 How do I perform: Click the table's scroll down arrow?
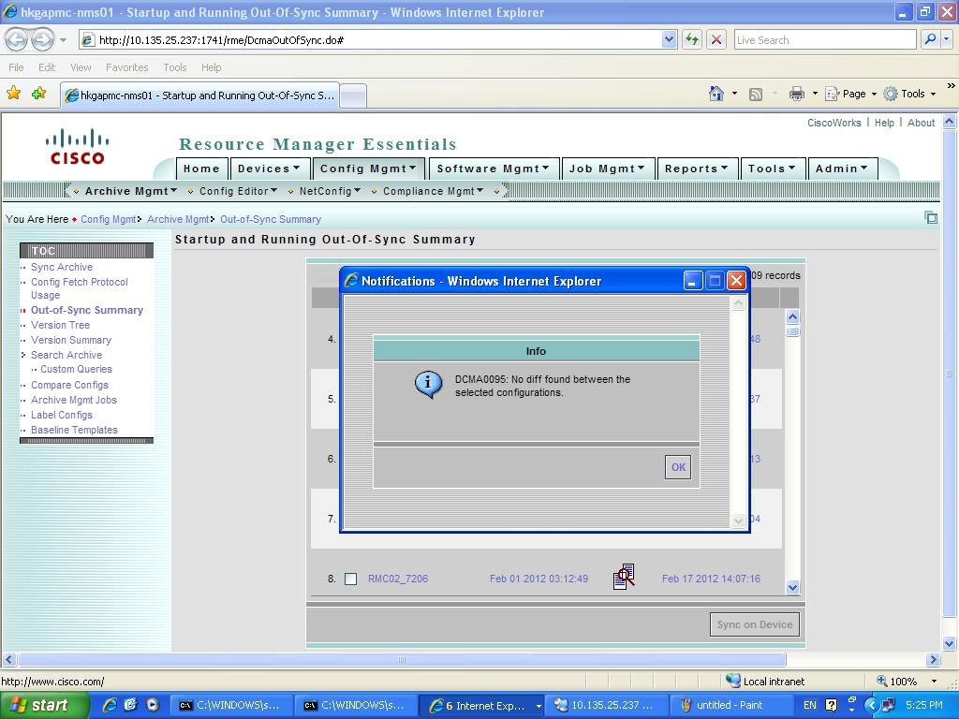click(x=792, y=587)
